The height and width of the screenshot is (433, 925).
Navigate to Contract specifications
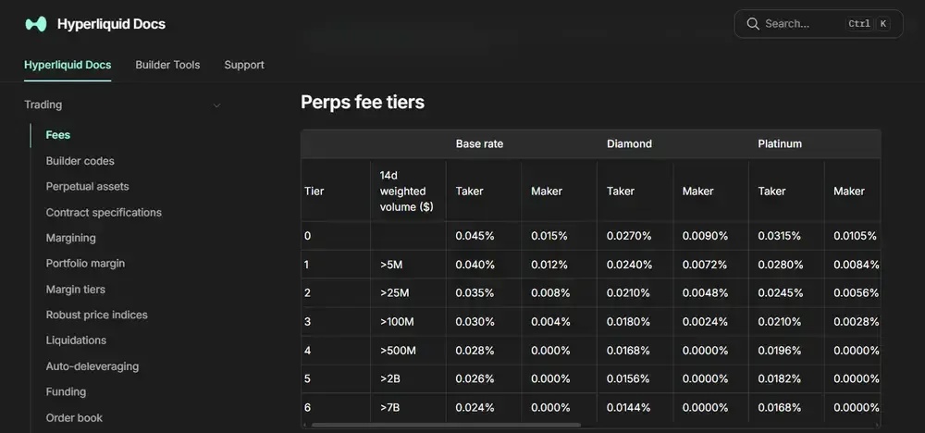[x=104, y=212]
